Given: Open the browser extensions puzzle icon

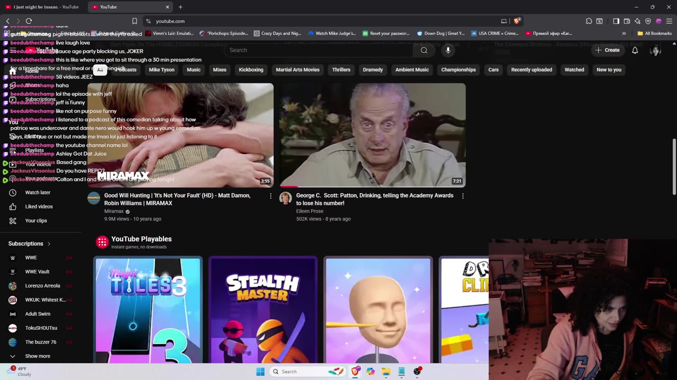Looking at the screenshot, I should click(x=589, y=21).
